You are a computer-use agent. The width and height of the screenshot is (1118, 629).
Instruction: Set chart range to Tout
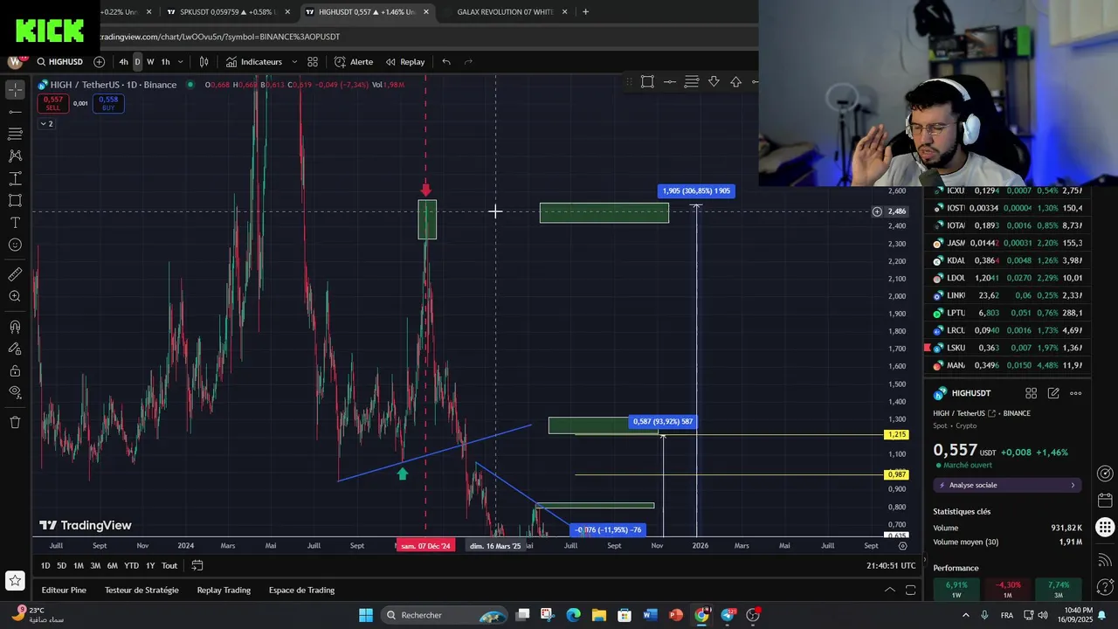coord(169,565)
